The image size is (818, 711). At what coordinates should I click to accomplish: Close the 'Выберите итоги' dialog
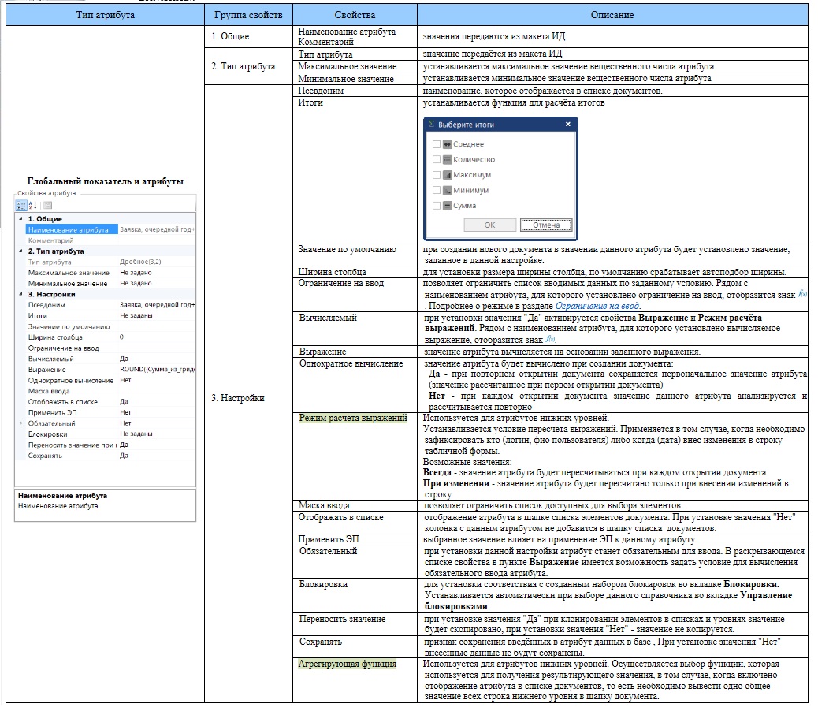pyautogui.click(x=567, y=125)
